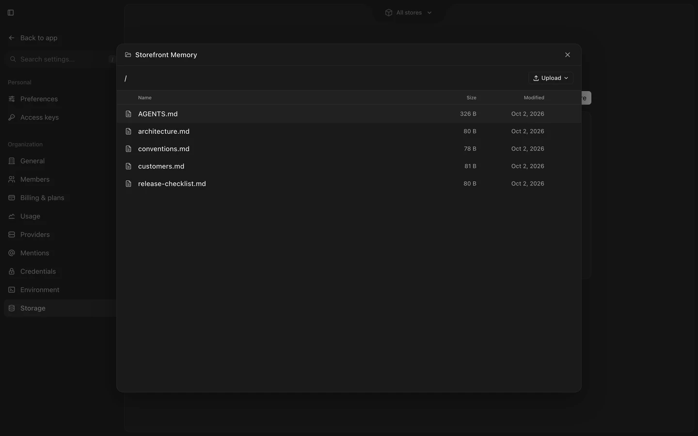The height and width of the screenshot is (436, 698).
Task: Click the Name column header
Action: tap(145, 98)
